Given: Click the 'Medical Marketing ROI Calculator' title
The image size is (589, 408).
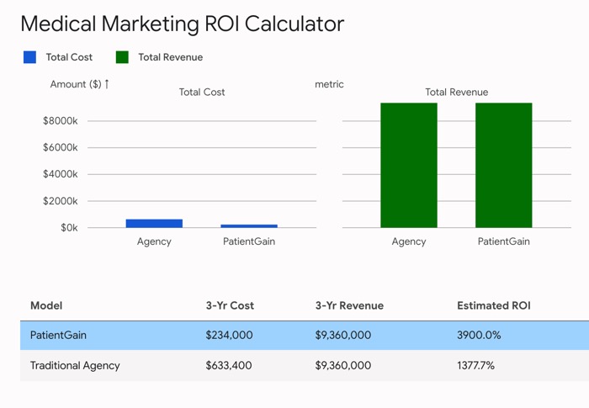Looking at the screenshot, I should (183, 24).
